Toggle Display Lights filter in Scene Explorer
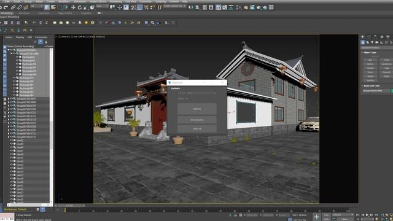 (x=5, y=56)
